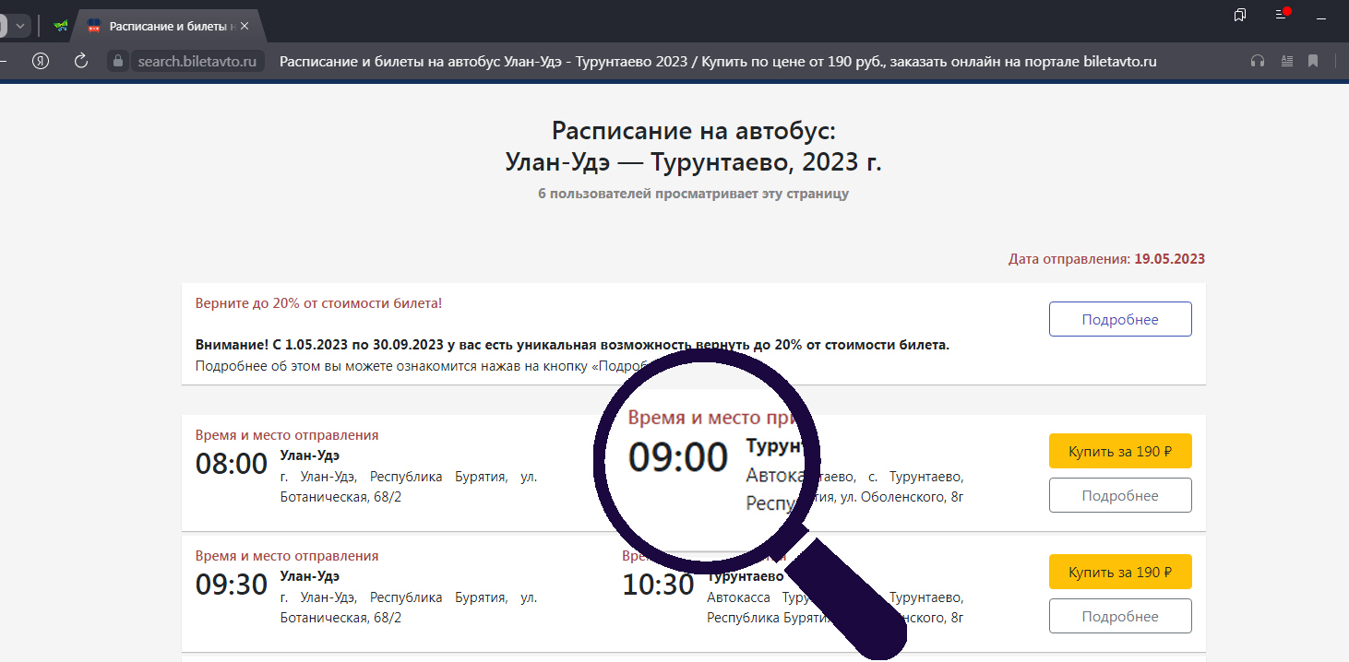
Task: Click the page title text in address bar
Action: click(x=718, y=61)
